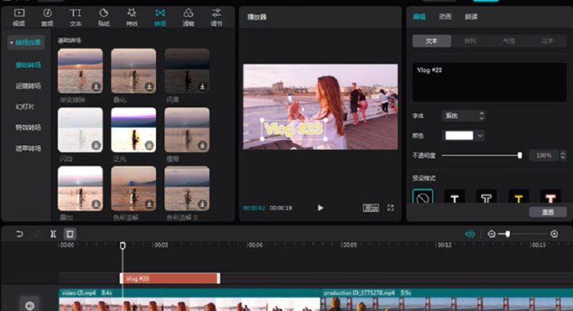Select the outlined T text preset

tap(487, 197)
